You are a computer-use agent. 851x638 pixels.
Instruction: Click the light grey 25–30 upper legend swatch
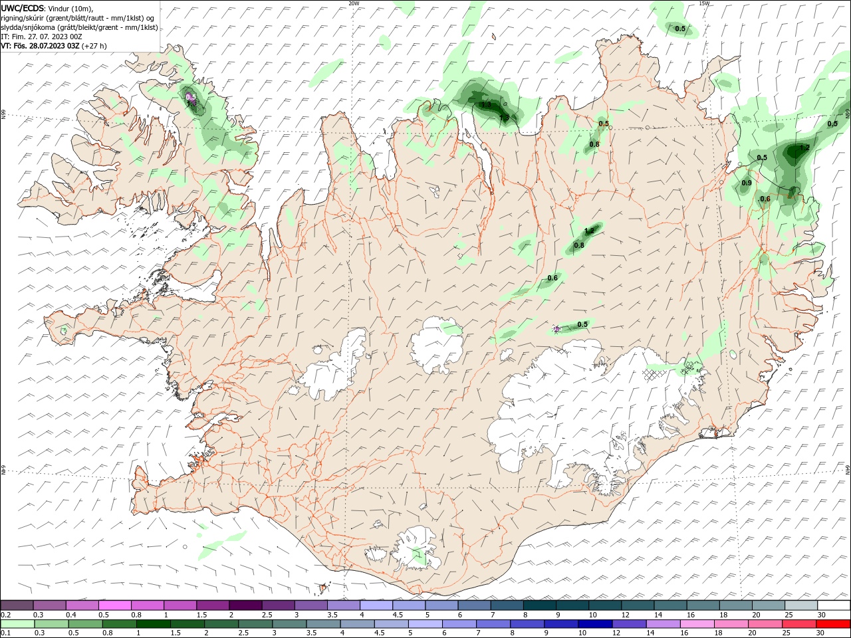[x=801, y=605]
